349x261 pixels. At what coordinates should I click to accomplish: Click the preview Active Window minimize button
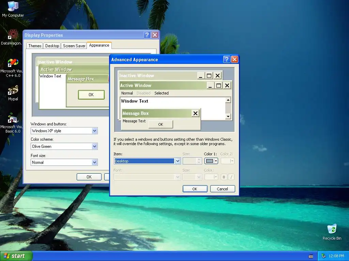point(210,85)
